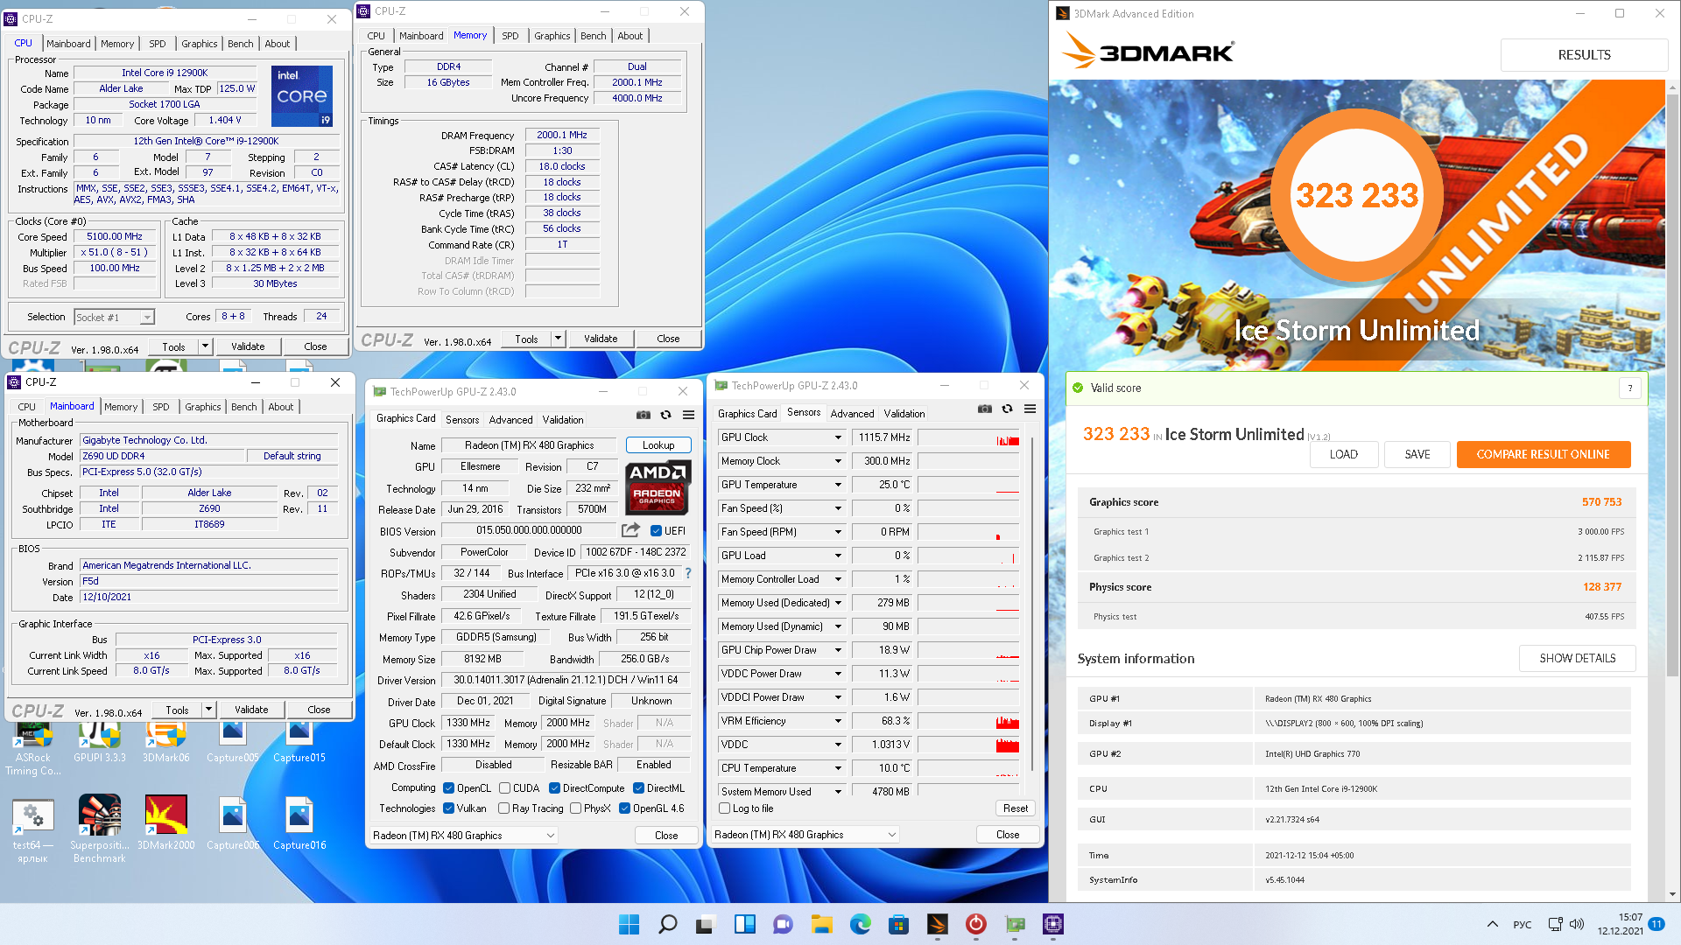Open GPU-Z Graphics Card hamburger menu
Viewport: 1681px width, 945px height.
click(689, 415)
